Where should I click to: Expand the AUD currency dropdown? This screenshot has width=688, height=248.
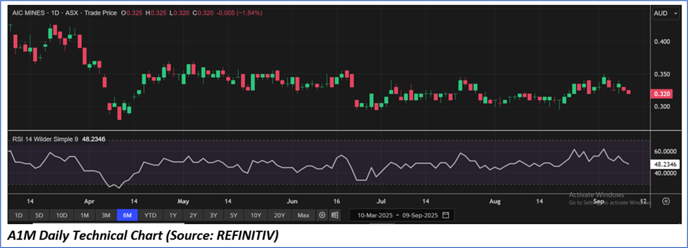tap(666, 14)
